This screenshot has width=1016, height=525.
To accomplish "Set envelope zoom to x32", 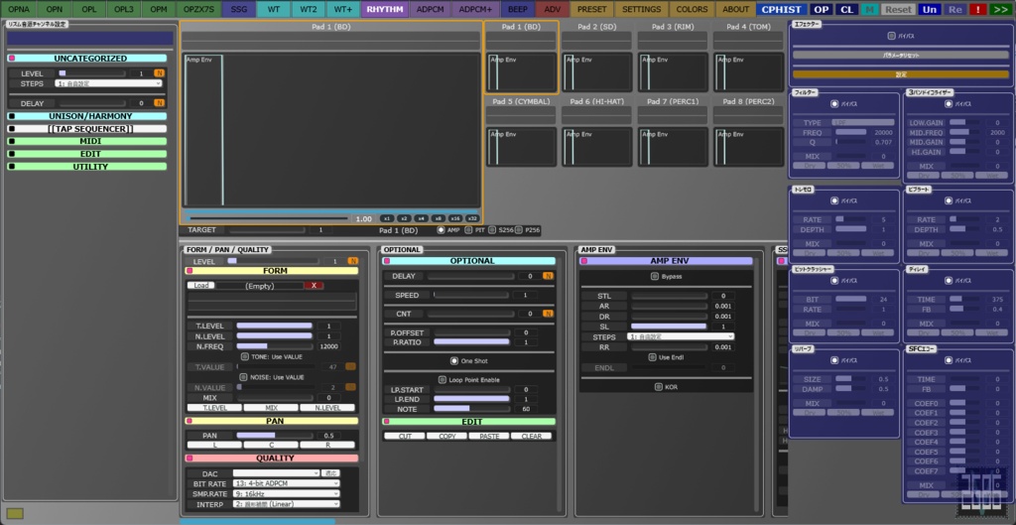I will (x=471, y=219).
